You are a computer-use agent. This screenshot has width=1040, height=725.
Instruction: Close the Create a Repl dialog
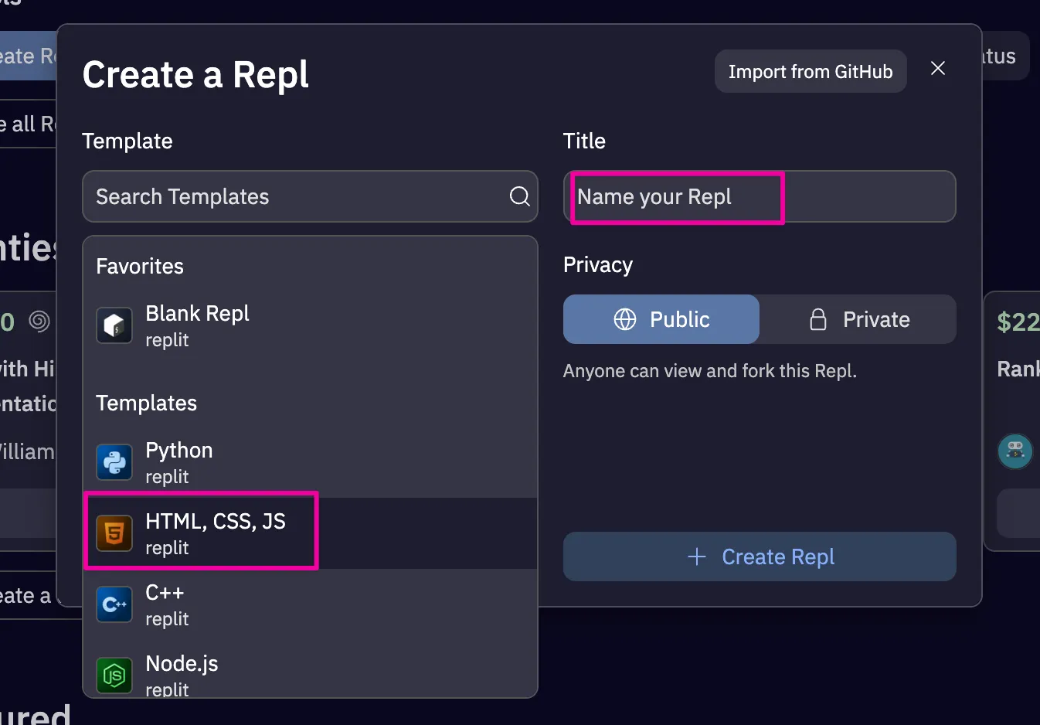click(938, 68)
